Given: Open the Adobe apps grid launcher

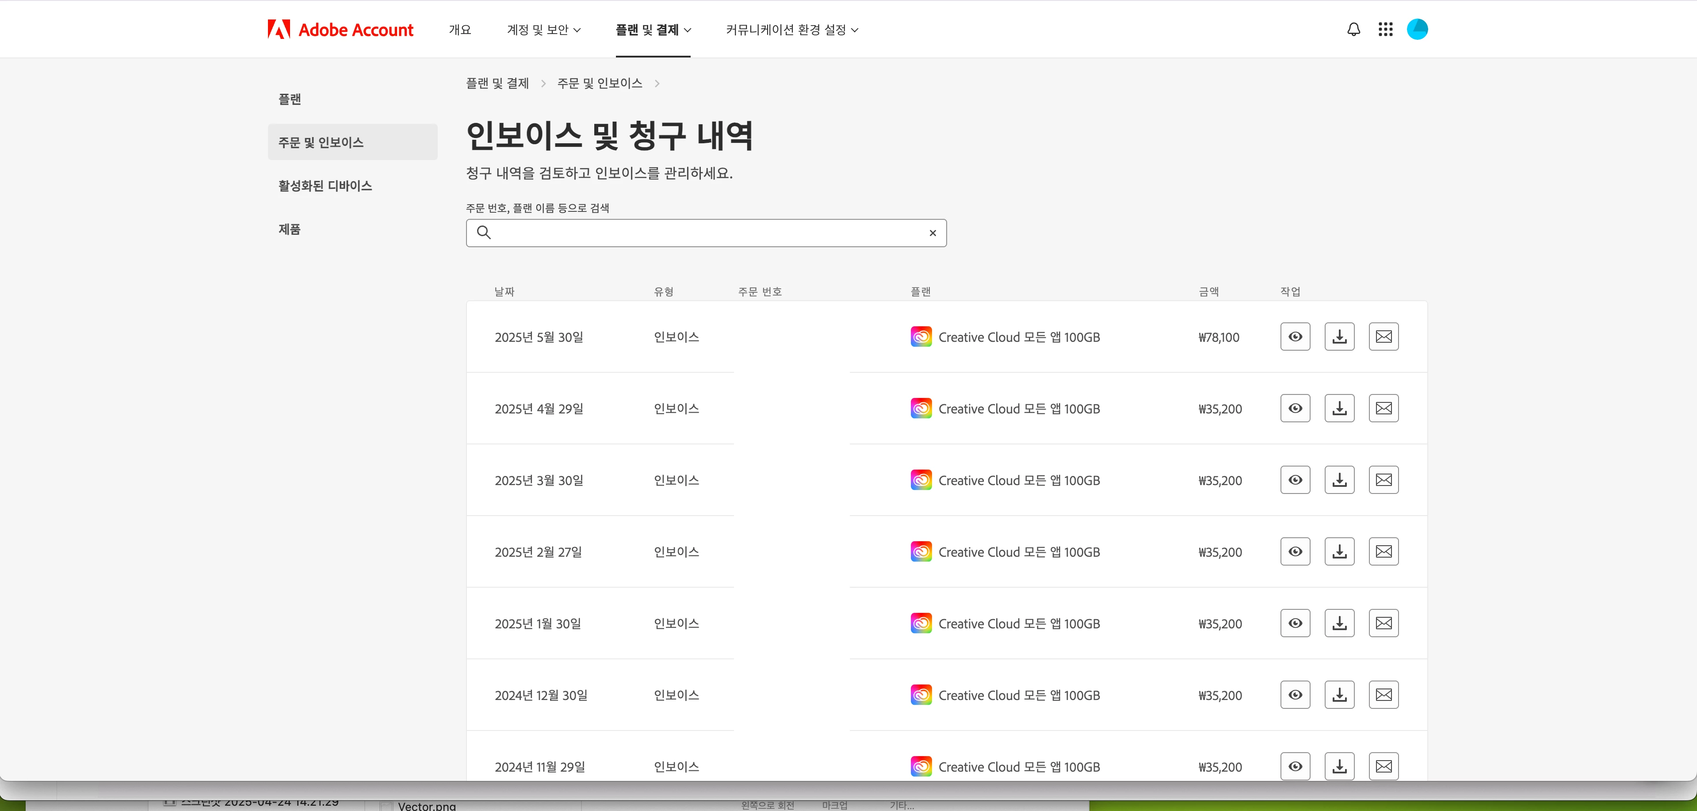Looking at the screenshot, I should tap(1385, 30).
